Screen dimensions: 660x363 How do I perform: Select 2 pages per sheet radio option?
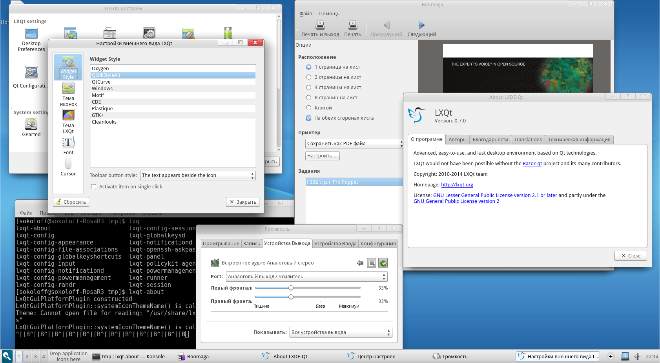point(308,77)
